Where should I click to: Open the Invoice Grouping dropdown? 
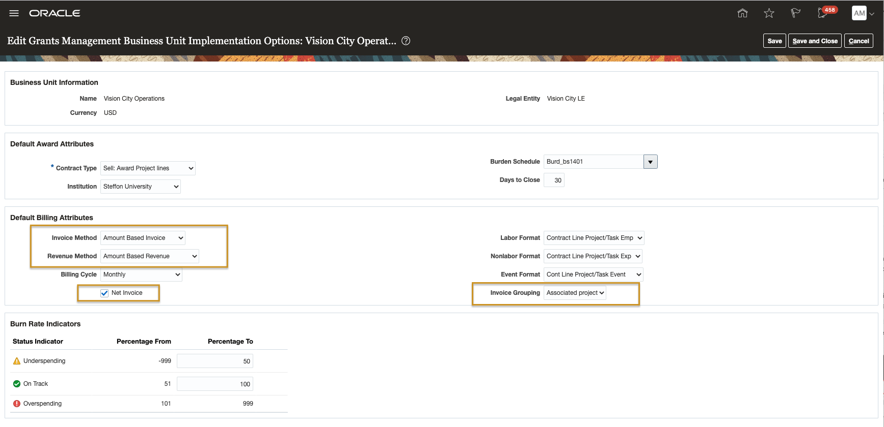tap(575, 293)
